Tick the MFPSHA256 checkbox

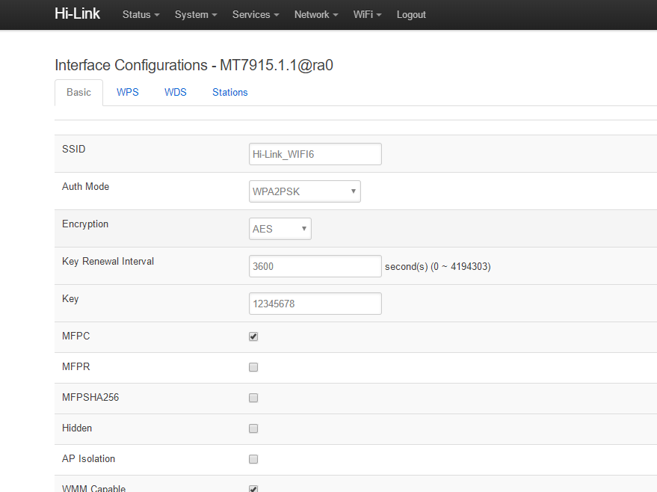[253, 398]
